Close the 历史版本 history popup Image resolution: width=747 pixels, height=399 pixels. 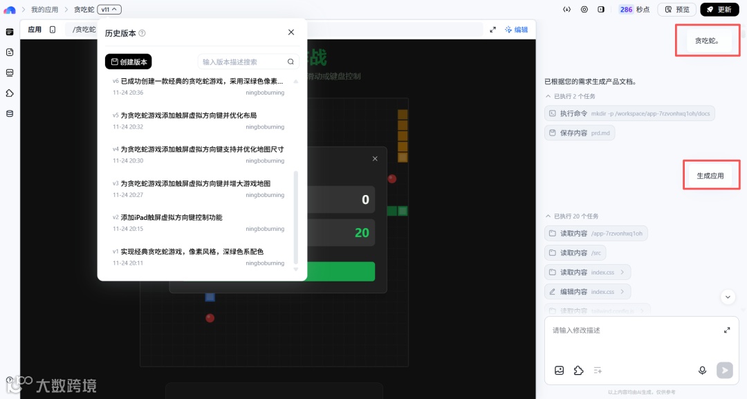coord(291,33)
